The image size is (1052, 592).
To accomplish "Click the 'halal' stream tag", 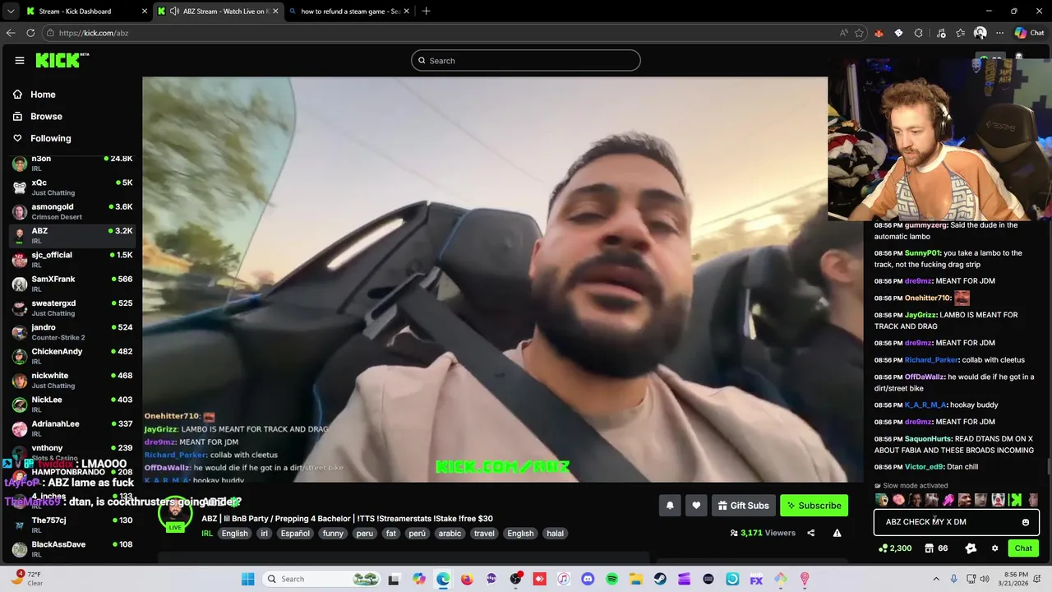I will pyautogui.click(x=556, y=534).
